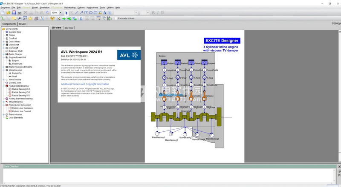The width and height of the screenshot is (341, 187).
Task: Expand the Crankshaft tree node
Action: tap(4, 45)
